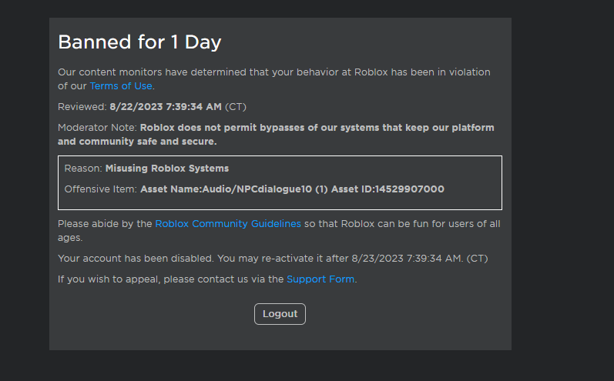Image resolution: width=614 pixels, height=381 pixels.
Task: Click the re-activate date '8/23/2023 7:39:34 AM'
Action: (407, 259)
